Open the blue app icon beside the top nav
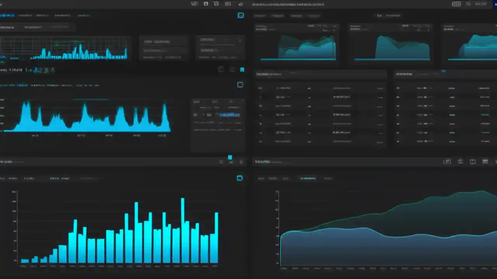The height and width of the screenshot is (279, 497). tap(240, 15)
